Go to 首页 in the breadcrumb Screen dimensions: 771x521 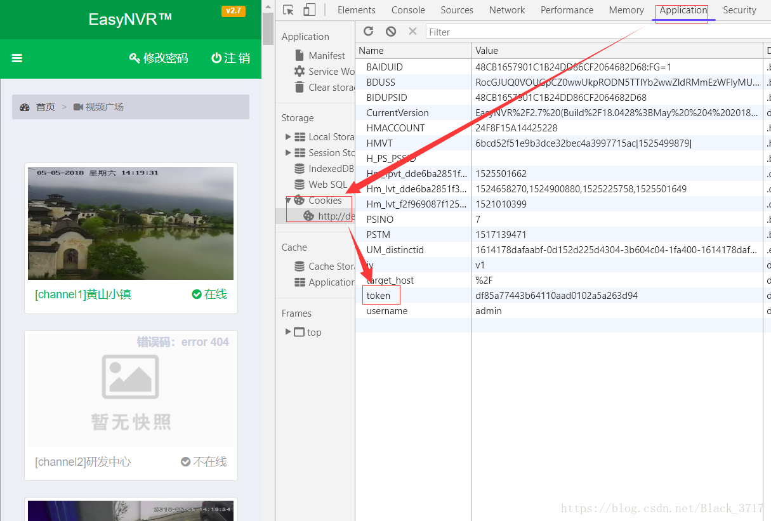[45, 107]
